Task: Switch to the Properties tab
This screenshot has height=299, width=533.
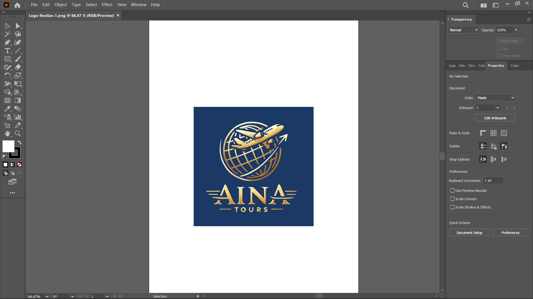Action: [x=496, y=66]
